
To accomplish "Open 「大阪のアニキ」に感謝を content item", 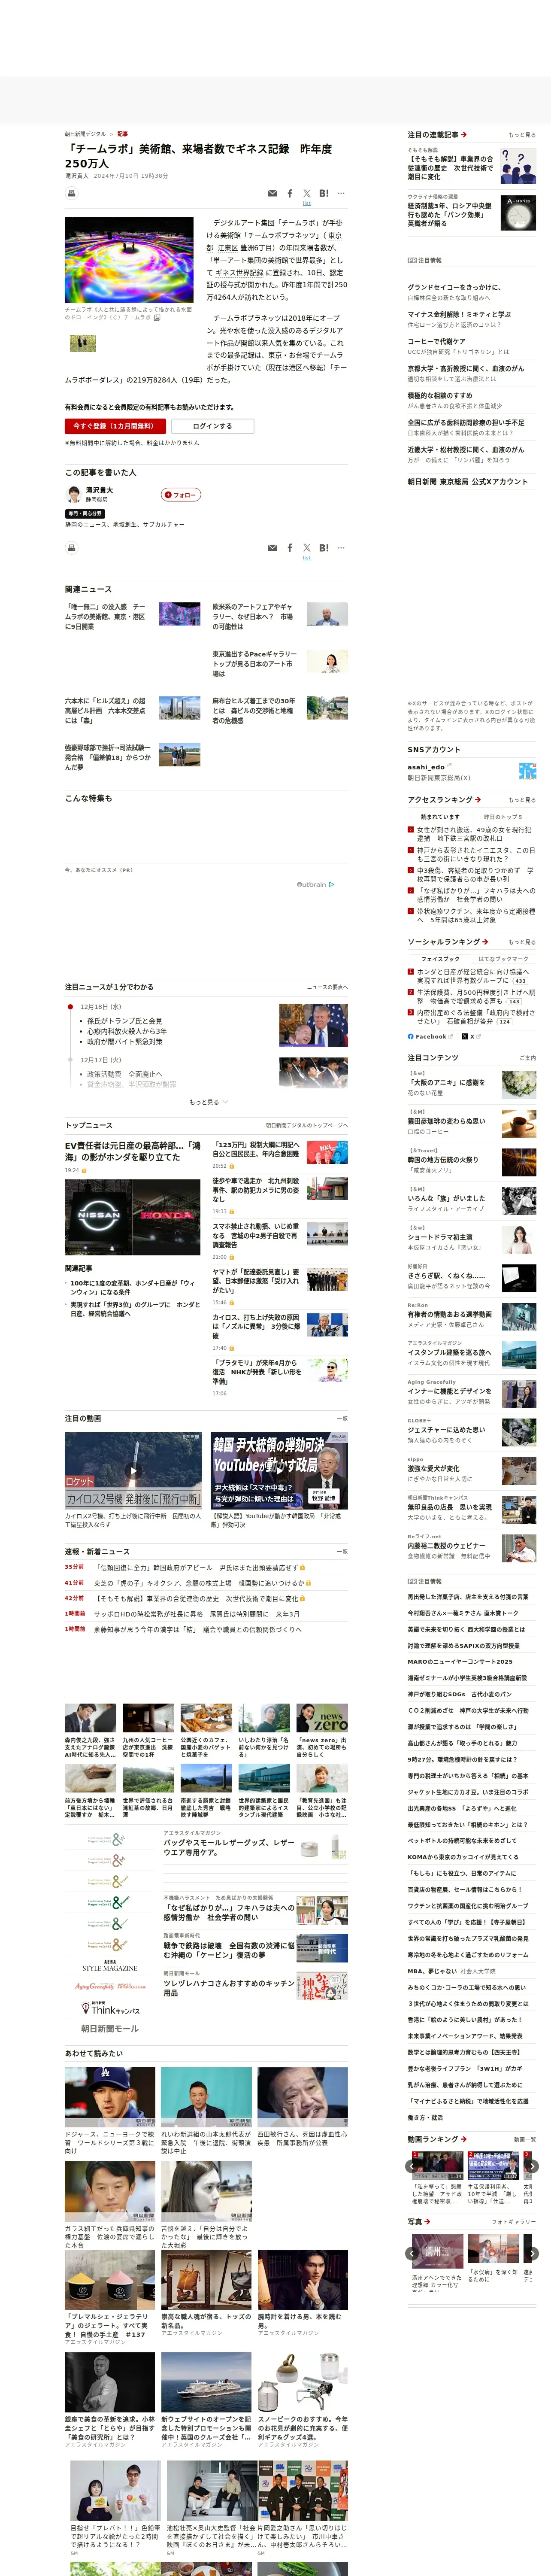I will [x=446, y=1082].
